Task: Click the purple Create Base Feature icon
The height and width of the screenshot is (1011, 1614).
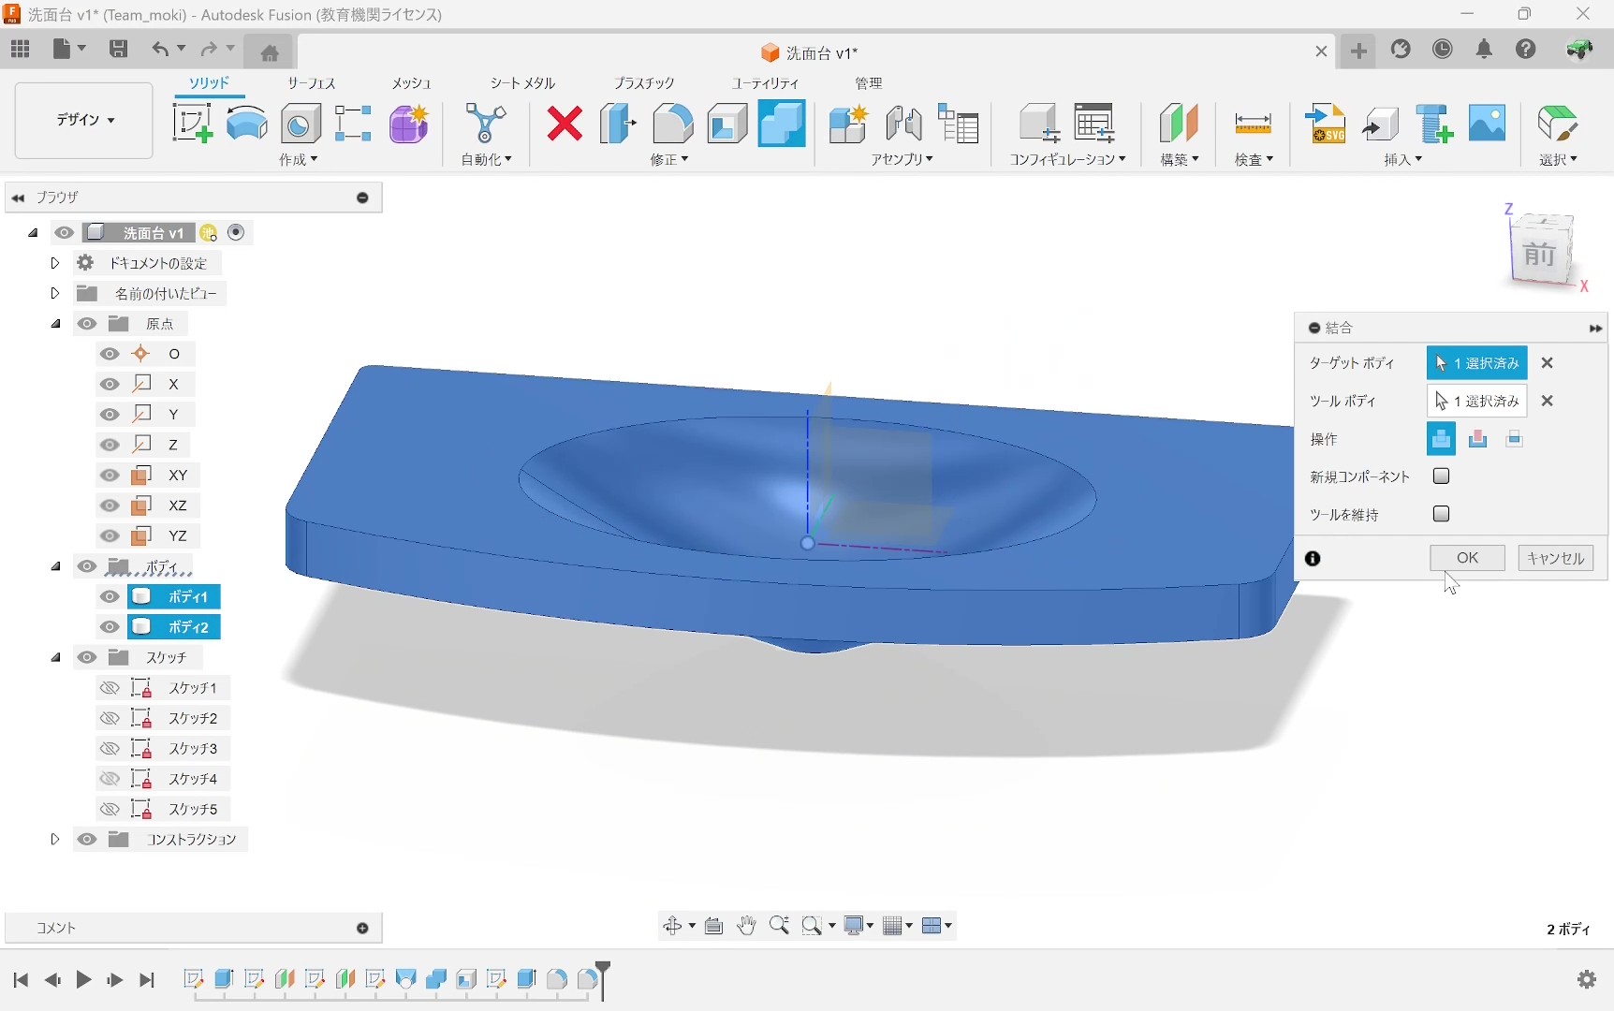Action: click(x=409, y=124)
